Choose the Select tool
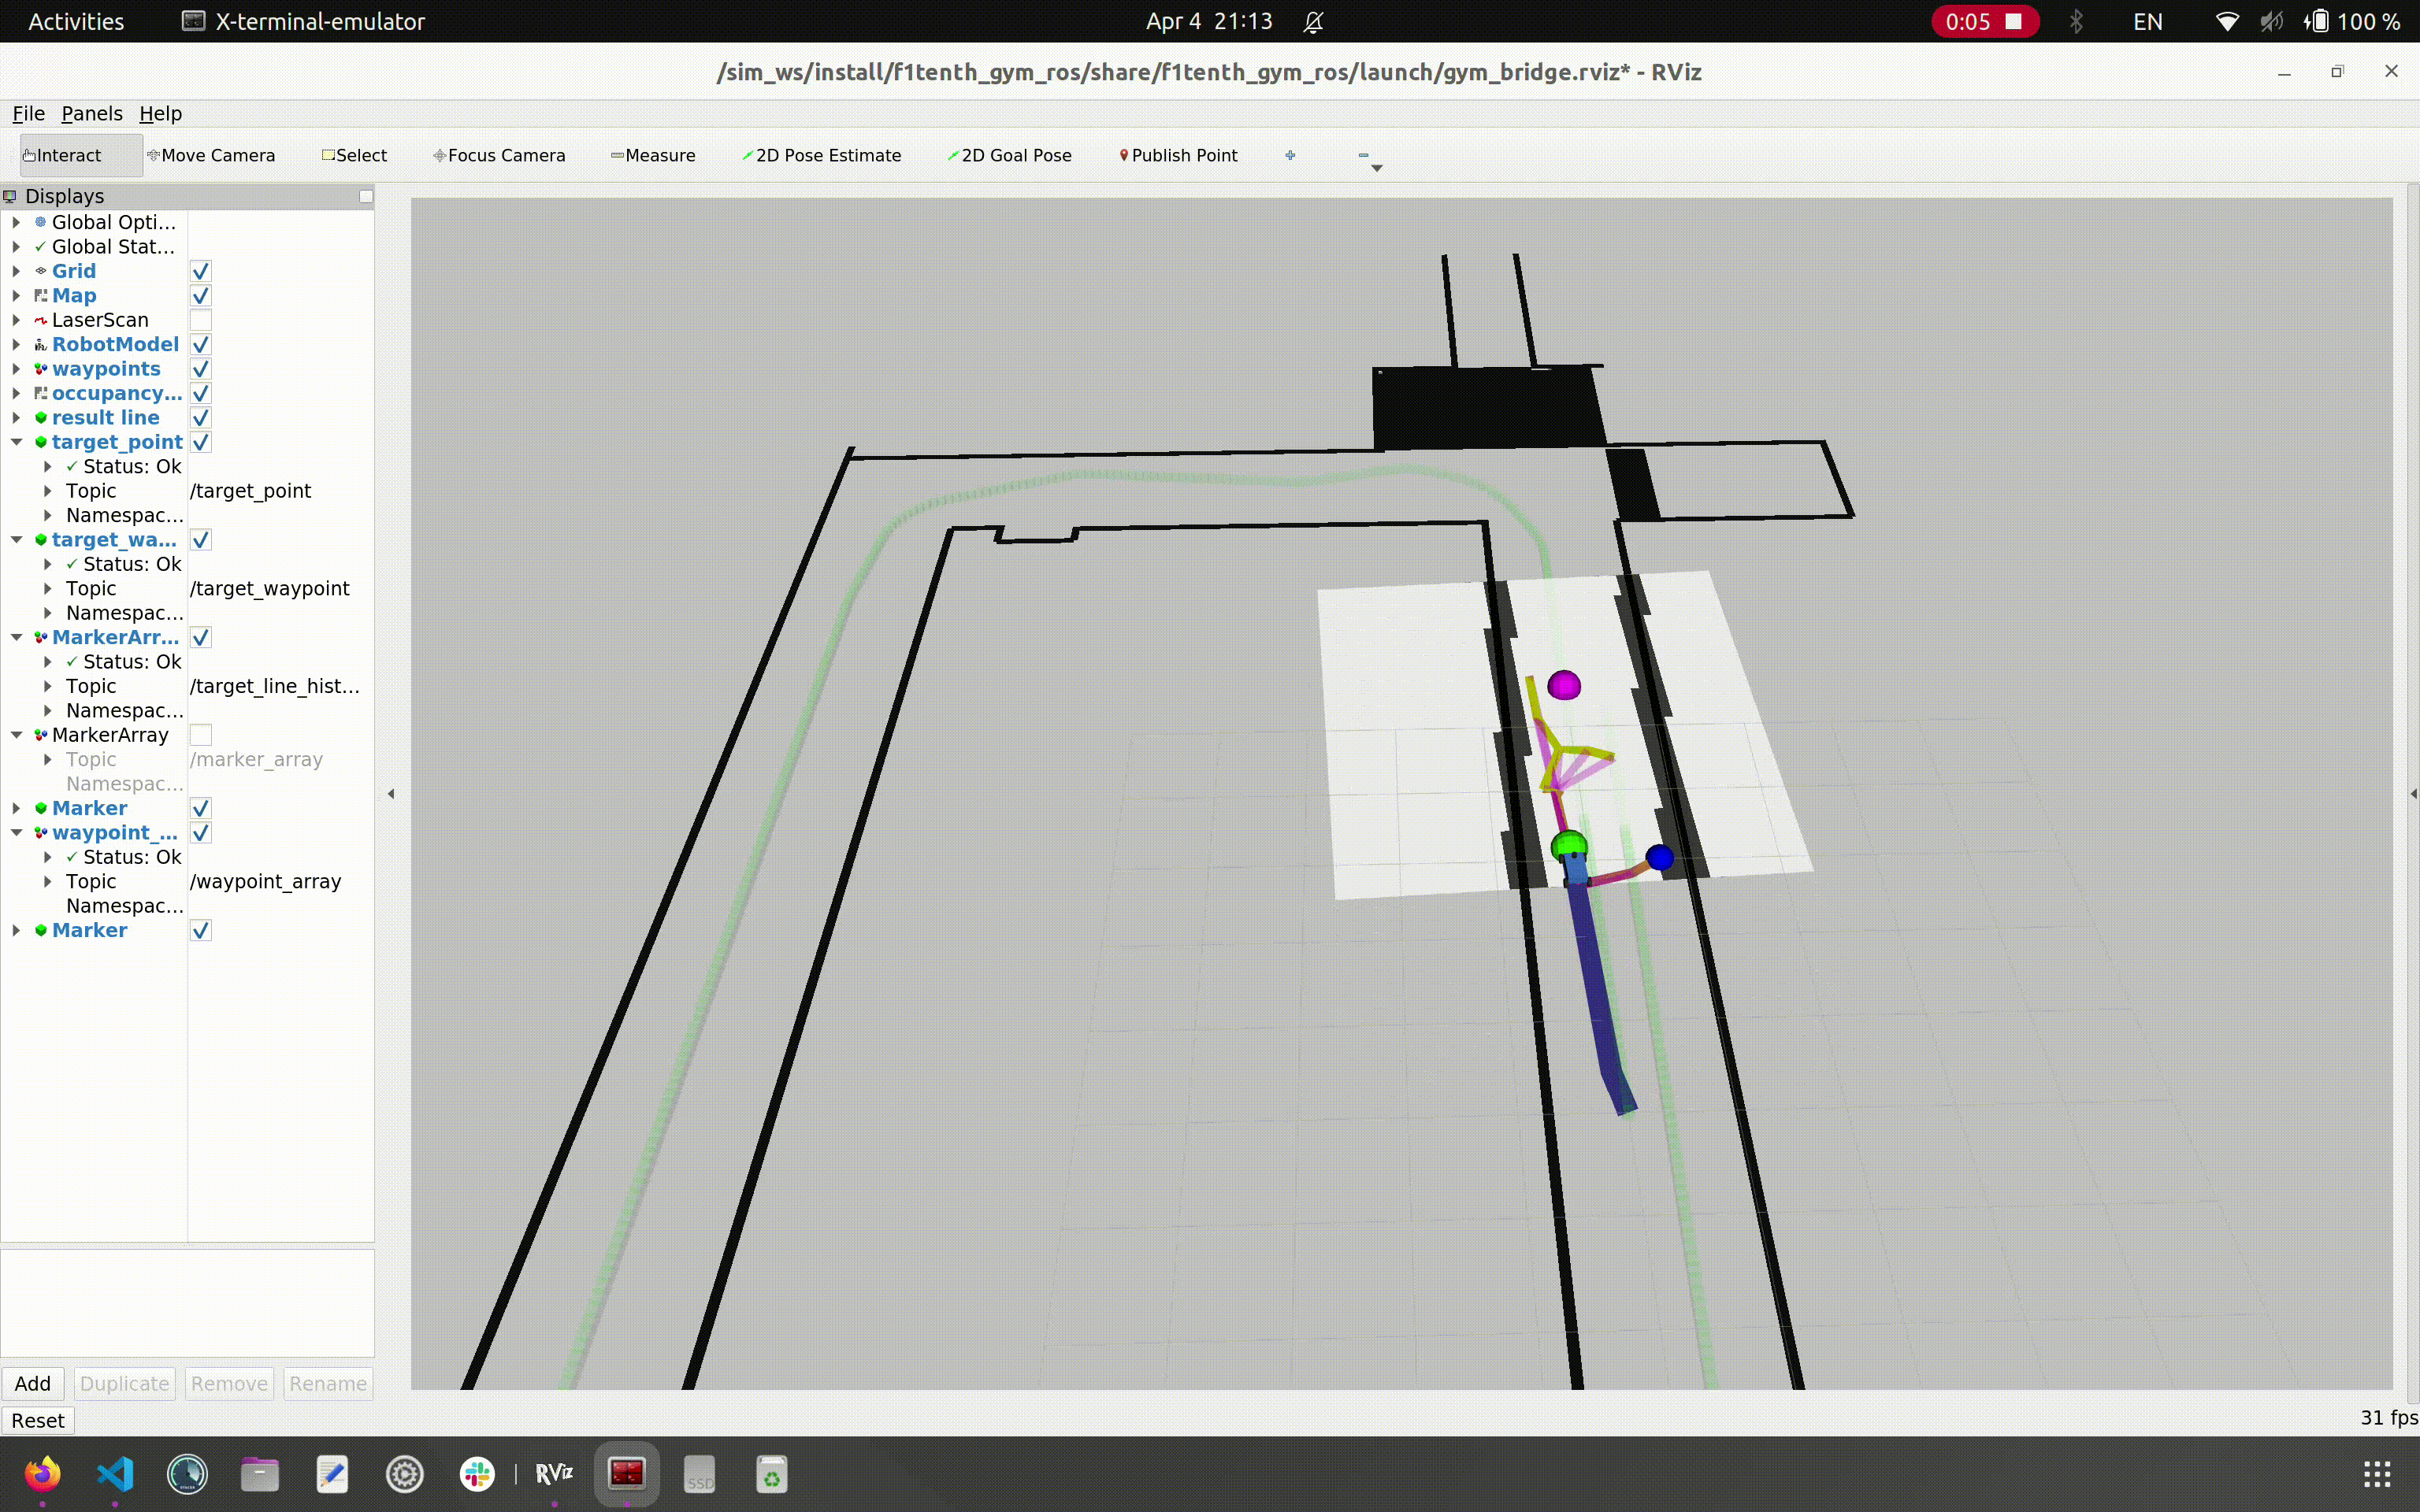 tap(354, 155)
